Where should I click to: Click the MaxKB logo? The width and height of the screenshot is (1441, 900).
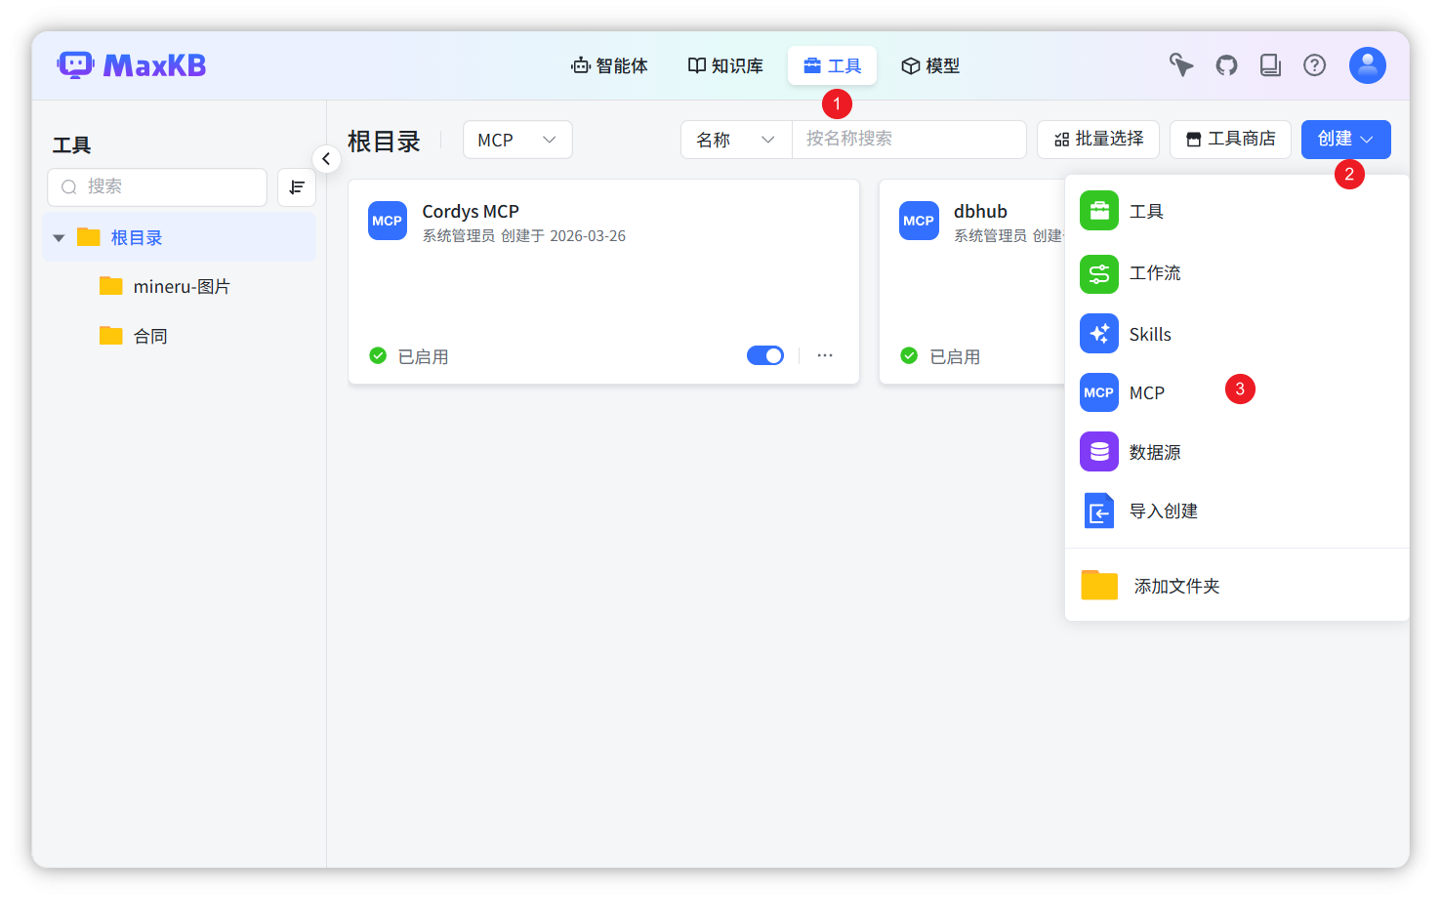coord(132,65)
